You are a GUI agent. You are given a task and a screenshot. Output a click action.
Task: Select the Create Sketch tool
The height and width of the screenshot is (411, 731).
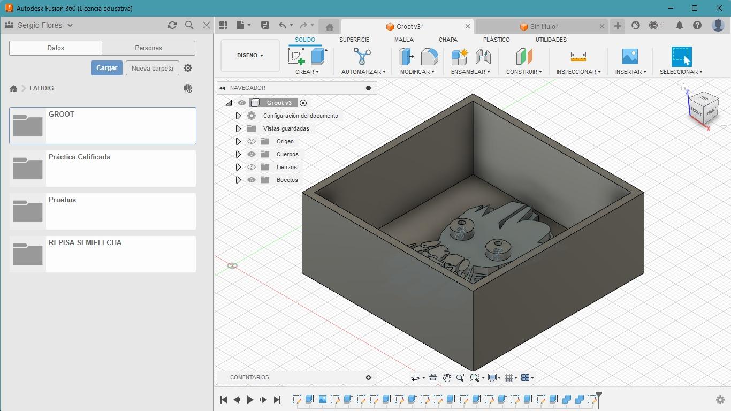coord(296,56)
